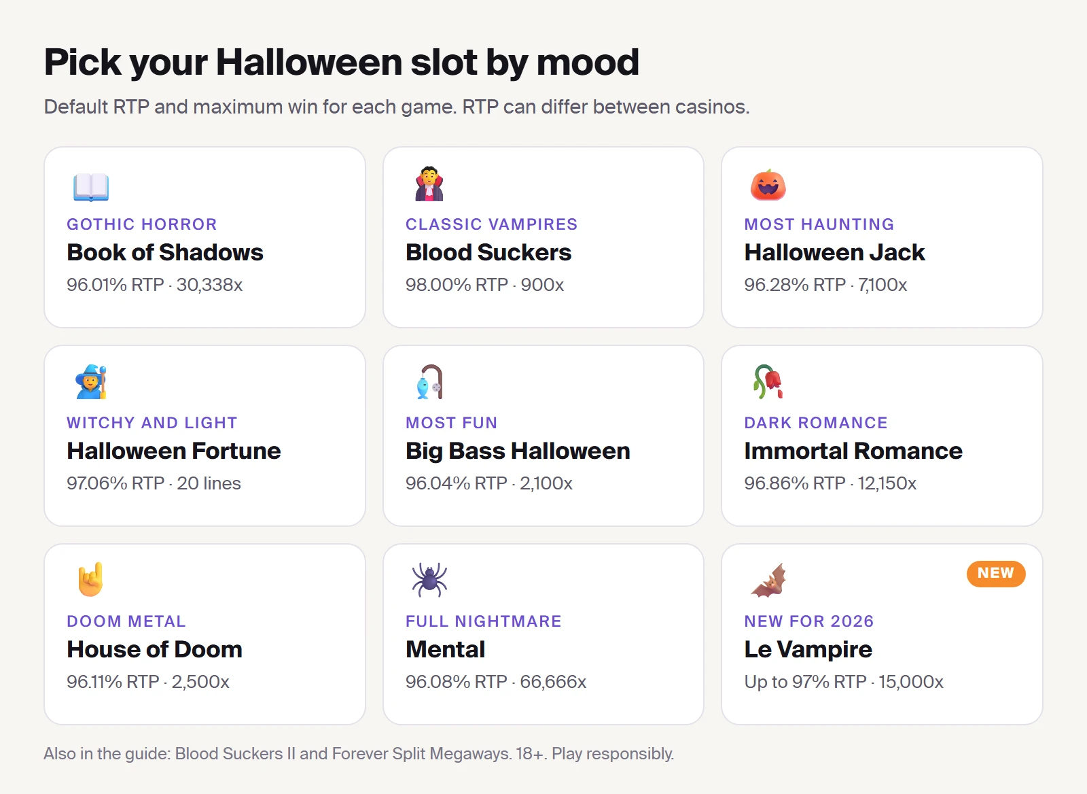Click the GOTHIC HORROR mood label
The image size is (1087, 794).
[x=142, y=224]
